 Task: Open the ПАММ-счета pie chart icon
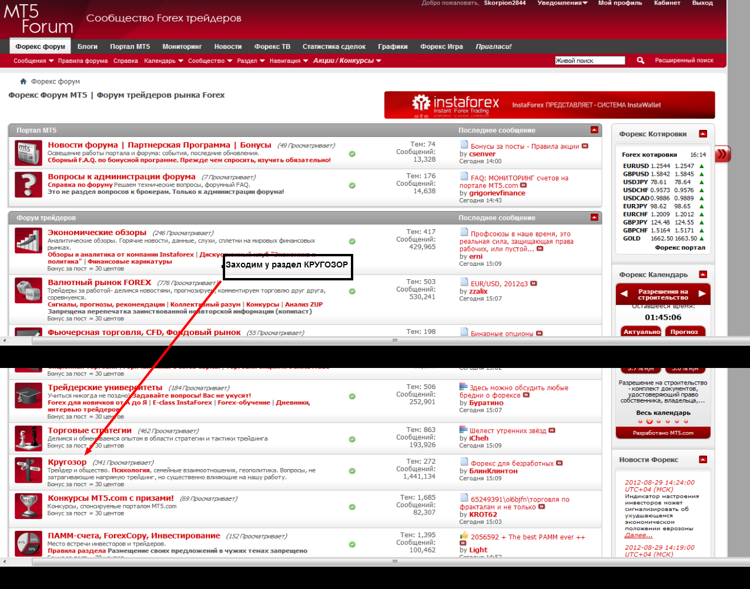(x=28, y=544)
